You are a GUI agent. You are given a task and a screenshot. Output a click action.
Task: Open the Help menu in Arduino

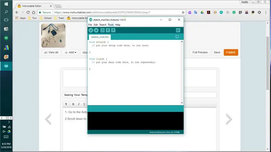click(118, 25)
